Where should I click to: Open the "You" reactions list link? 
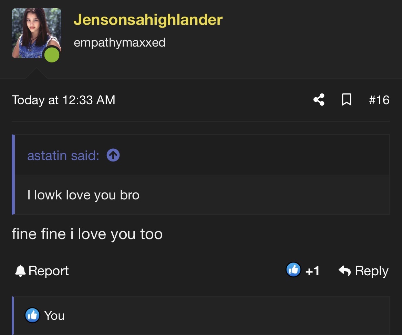tap(54, 316)
